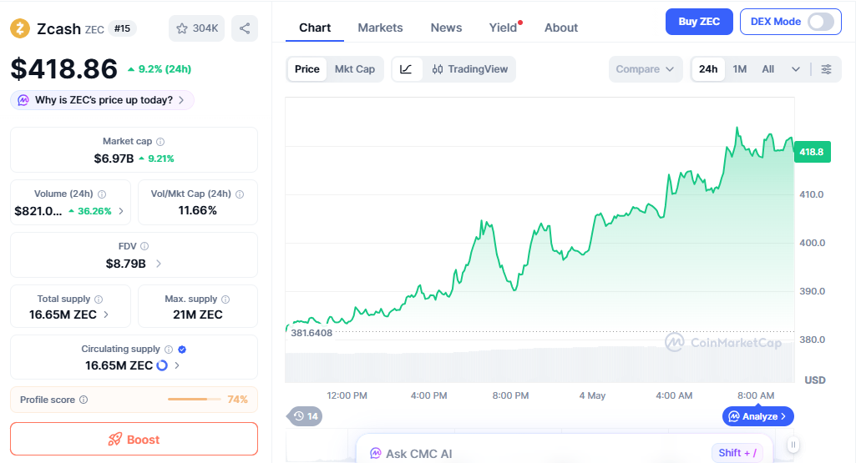Click the 381.6408 opening price label
The width and height of the screenshot is (856, 463).
click(312, 333)
